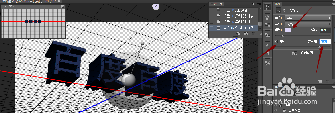The height and width of the screenshot is (113, 335).
Task: Click the render cube icon at Properties bottom
Action: (320, 82)
